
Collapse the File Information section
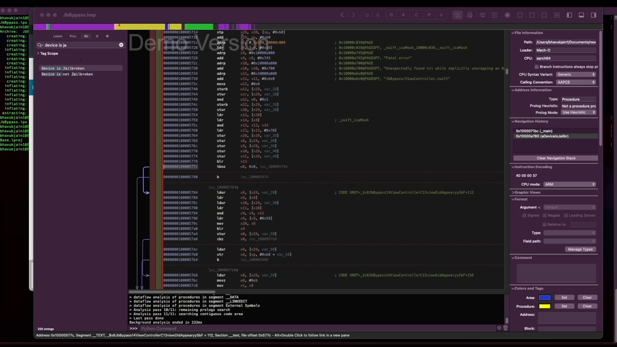tap(512, 33)
